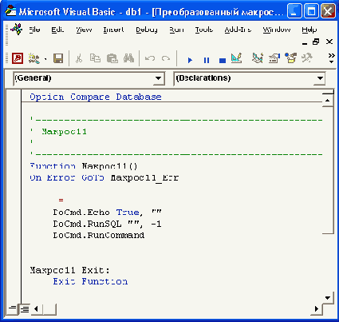Click the View Microsoft Access toolbar icon
This screenshot has height=322, width=339.
coord(18,58)
